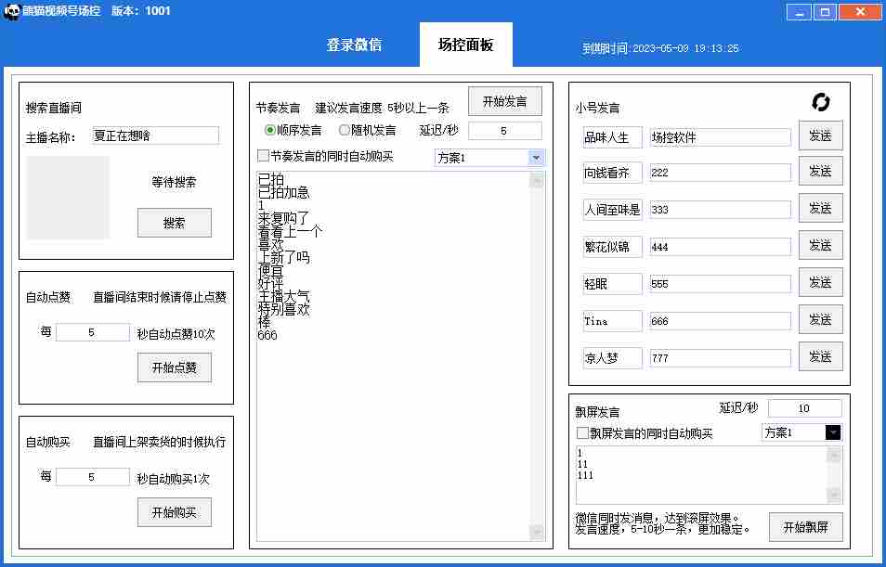This screenshot has height=567, width=886.
Task: Click 发送 next to the Tina account
Action: [x=820, y=319]
